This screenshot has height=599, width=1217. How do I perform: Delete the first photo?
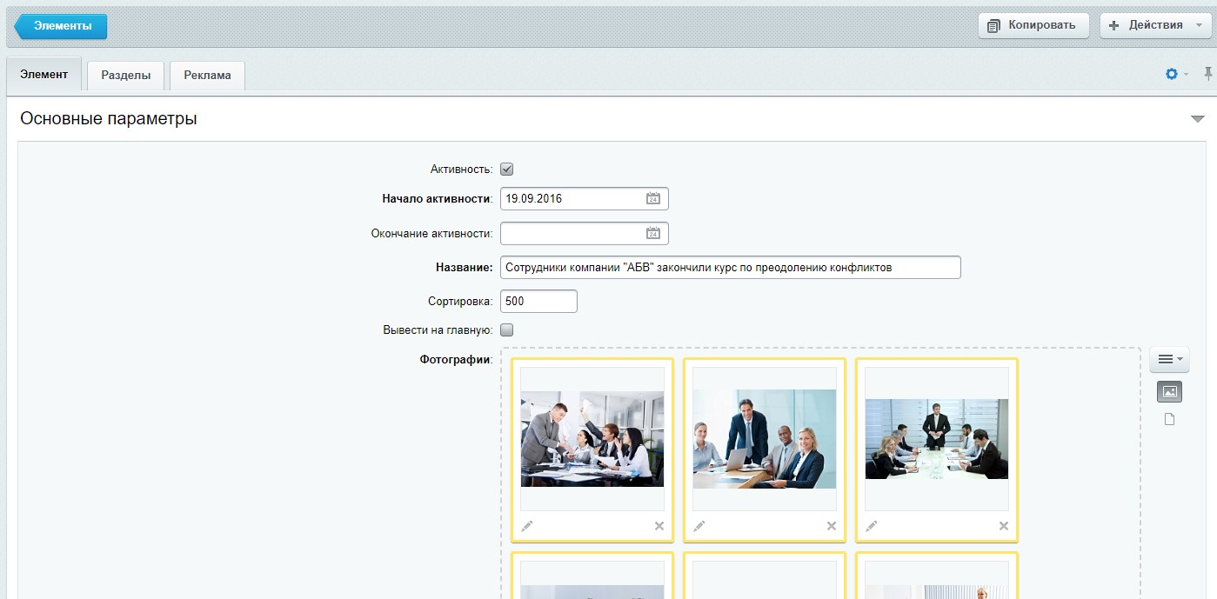point(659,526)
